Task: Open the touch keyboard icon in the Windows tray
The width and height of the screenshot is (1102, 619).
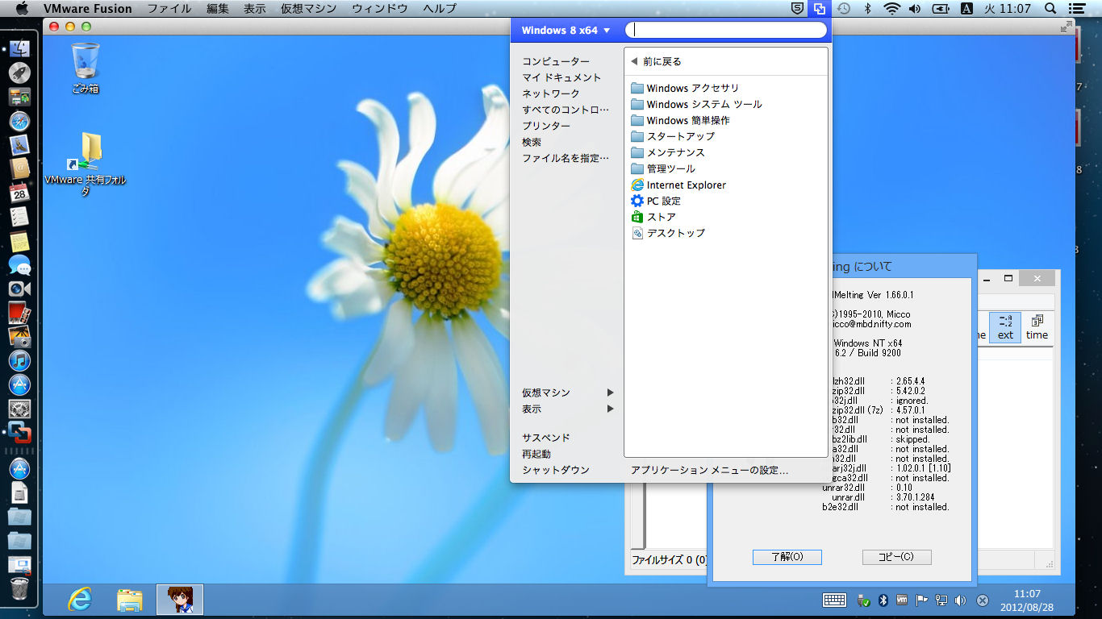Action: 834,600
